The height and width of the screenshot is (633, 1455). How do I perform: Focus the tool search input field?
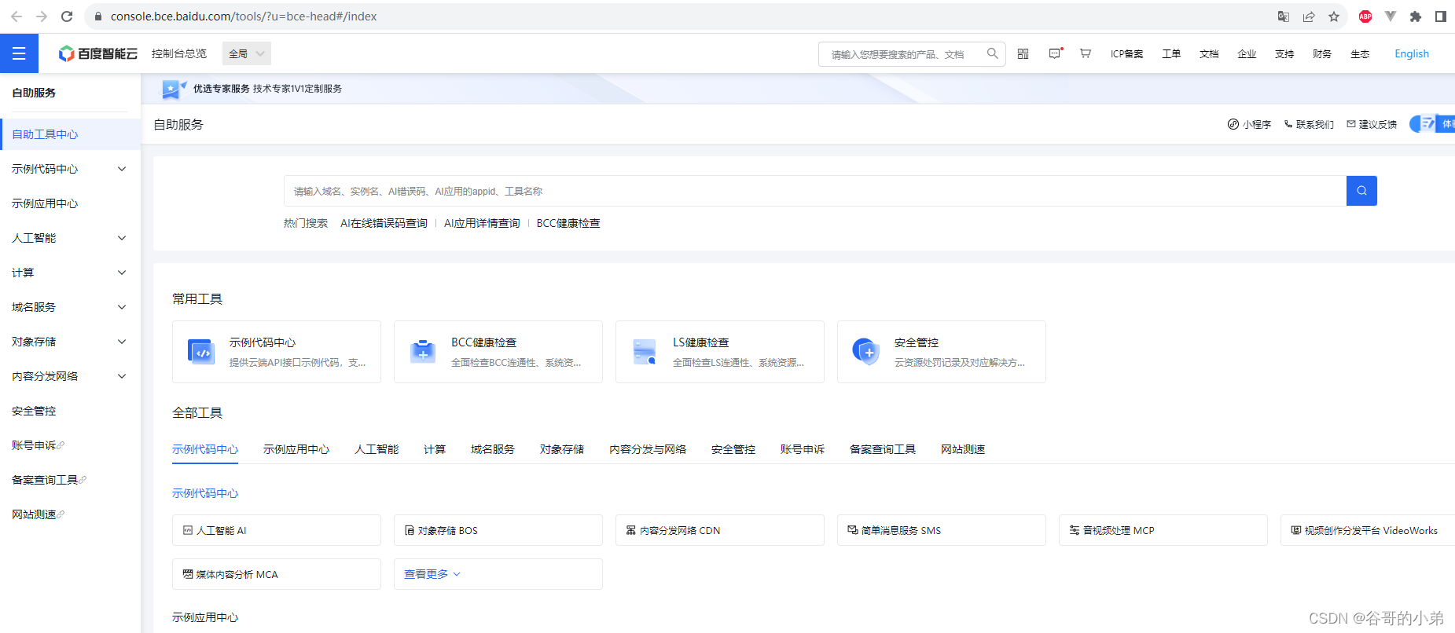pyautogui.click(x=815, y=191)
